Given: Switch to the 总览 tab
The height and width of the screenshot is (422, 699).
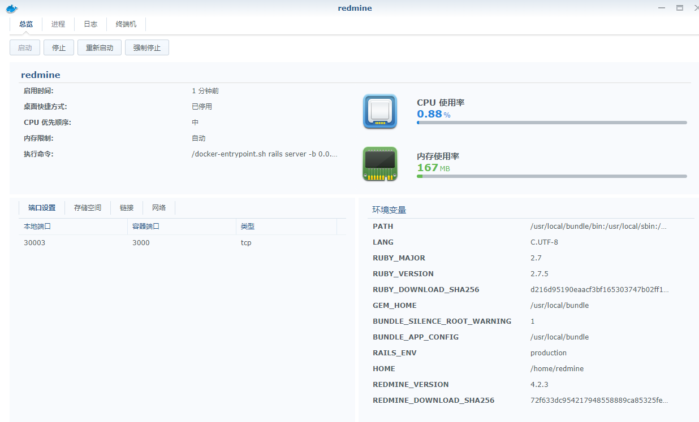Looking at the screenshot, I should click(x=26, y=24).
